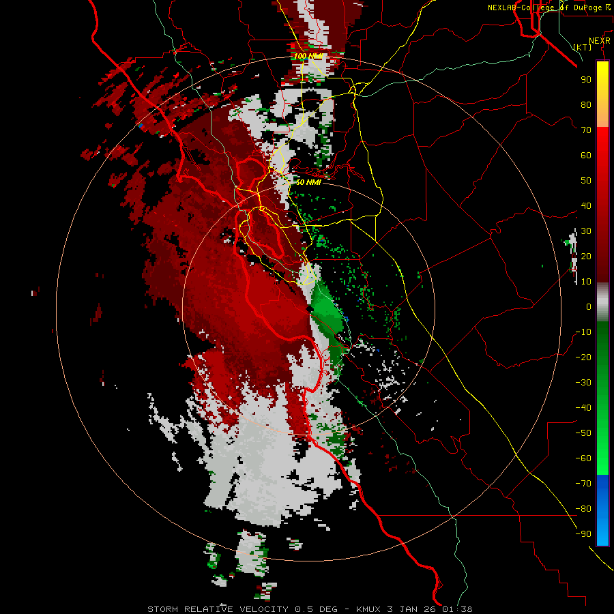Click the "100 NMI" range ring label
Image resolution: width=614 pixels, height=614 pixels.
pyautogui.click(x=308, y=56)
